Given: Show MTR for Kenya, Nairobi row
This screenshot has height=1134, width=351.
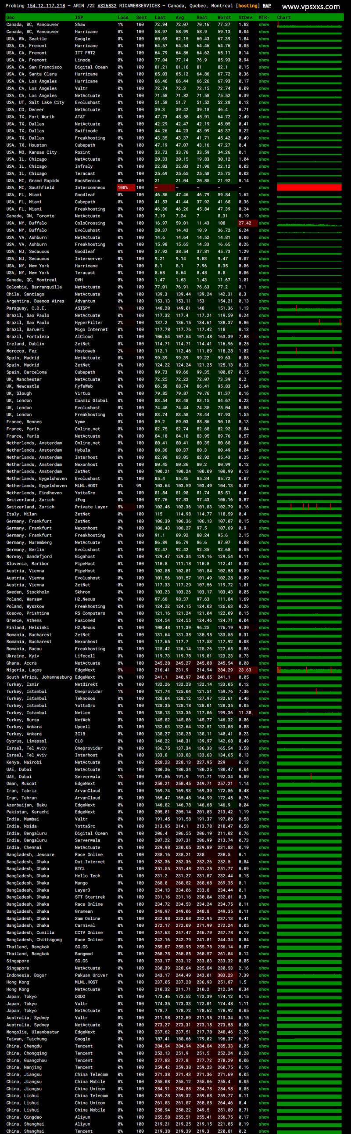Looking at the screenshot, I should coord(264,762).
